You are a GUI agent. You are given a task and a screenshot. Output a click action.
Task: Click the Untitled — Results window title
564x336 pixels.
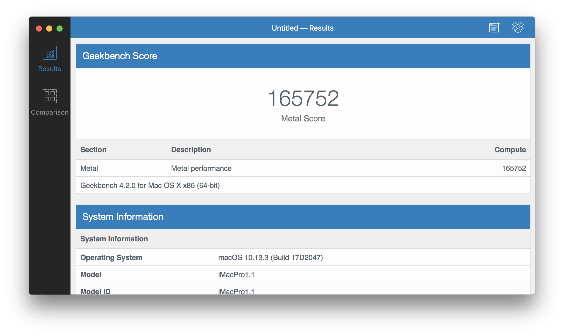point(302,28)
